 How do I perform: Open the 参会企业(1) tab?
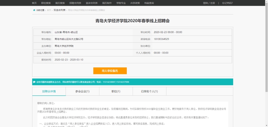[x=83, y=91]
